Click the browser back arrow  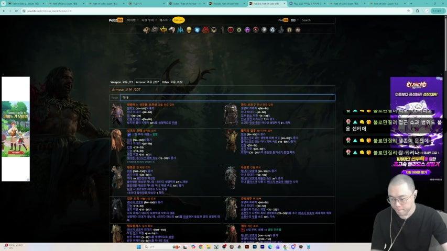point(4,11)
